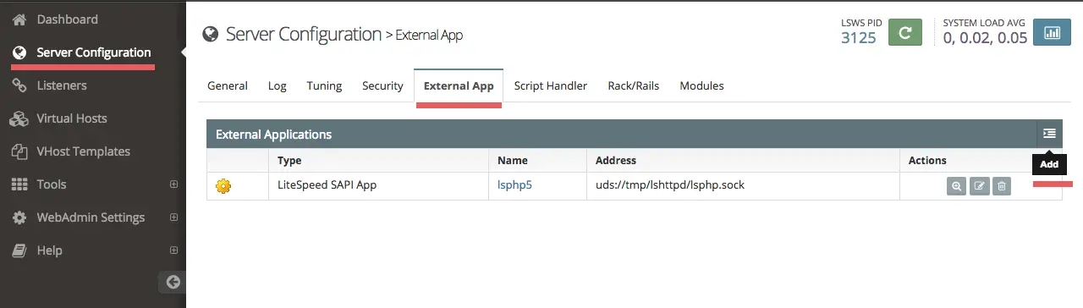Click the green graceful restart icon
This screenshot has width=1083, height=308.
(904, 33)
